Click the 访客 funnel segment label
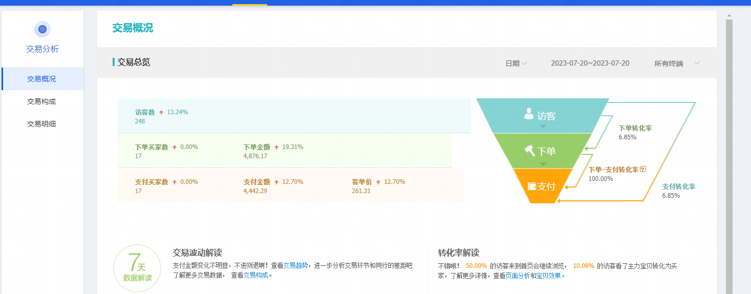This screenshot has width=751, height=294. (x=546, y=116)
